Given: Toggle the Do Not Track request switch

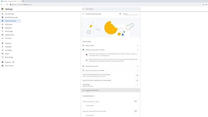Looking at the screenshot, I should coord(137,80).
